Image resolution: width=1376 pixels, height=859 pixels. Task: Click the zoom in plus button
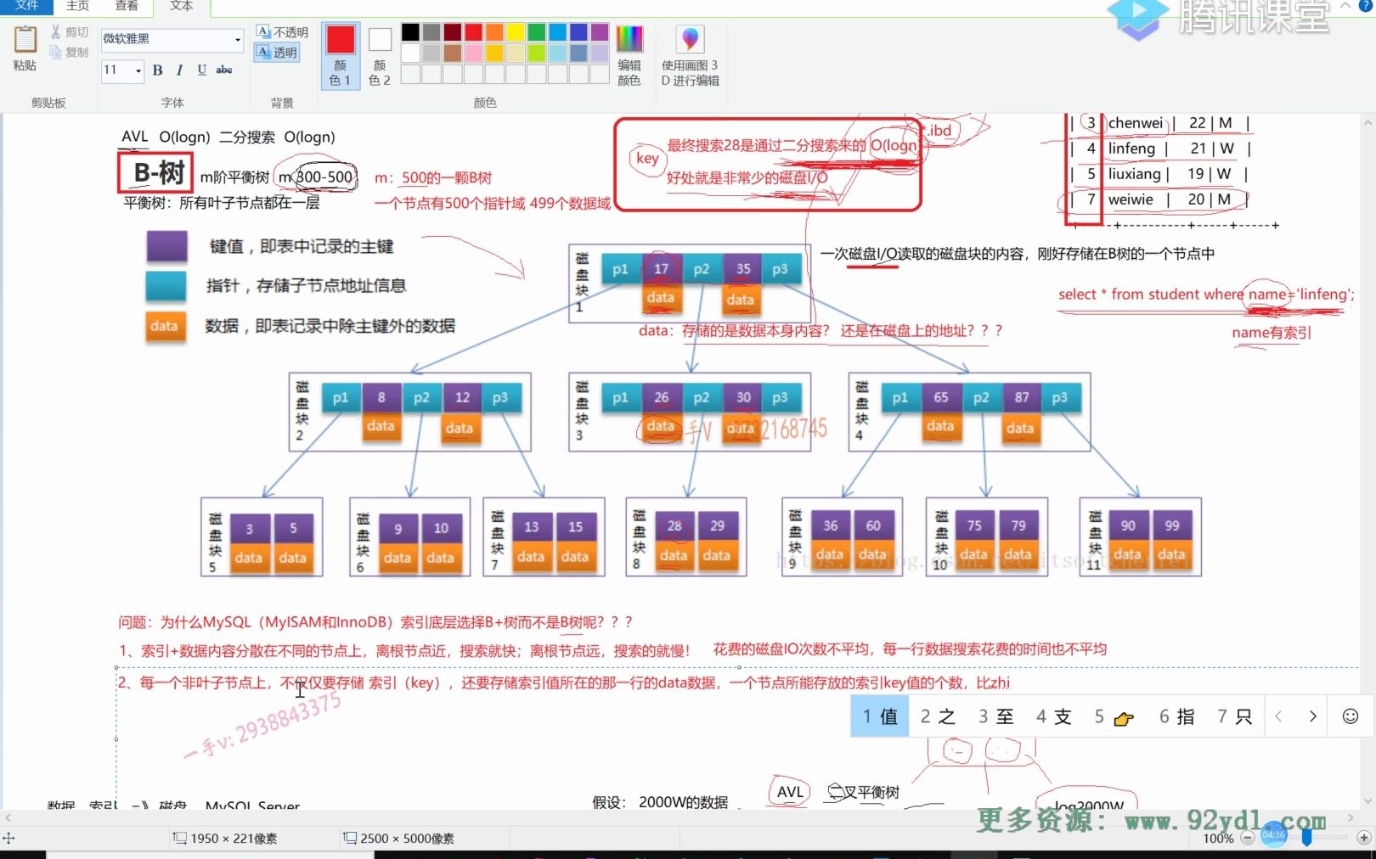(1364, 838)
